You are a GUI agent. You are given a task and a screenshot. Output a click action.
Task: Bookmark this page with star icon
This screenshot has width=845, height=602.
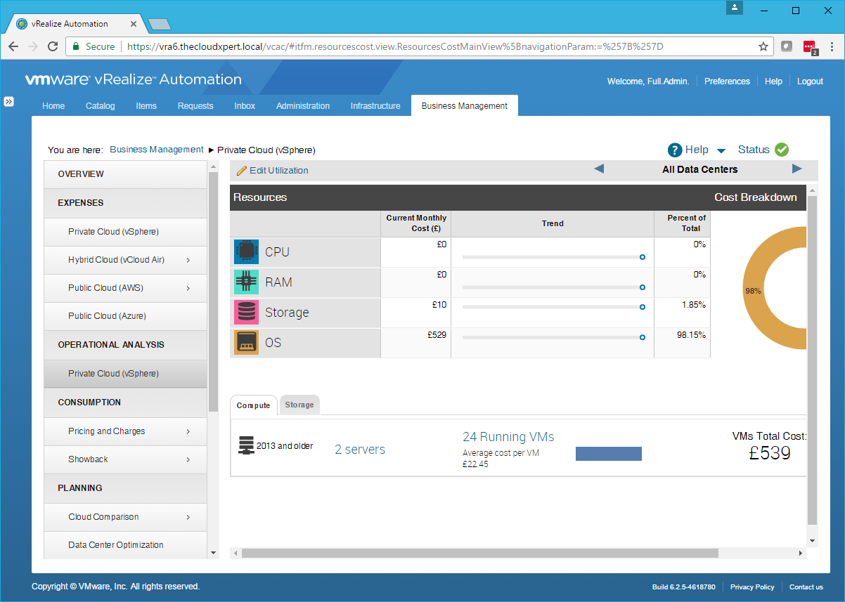pos(763,46)
